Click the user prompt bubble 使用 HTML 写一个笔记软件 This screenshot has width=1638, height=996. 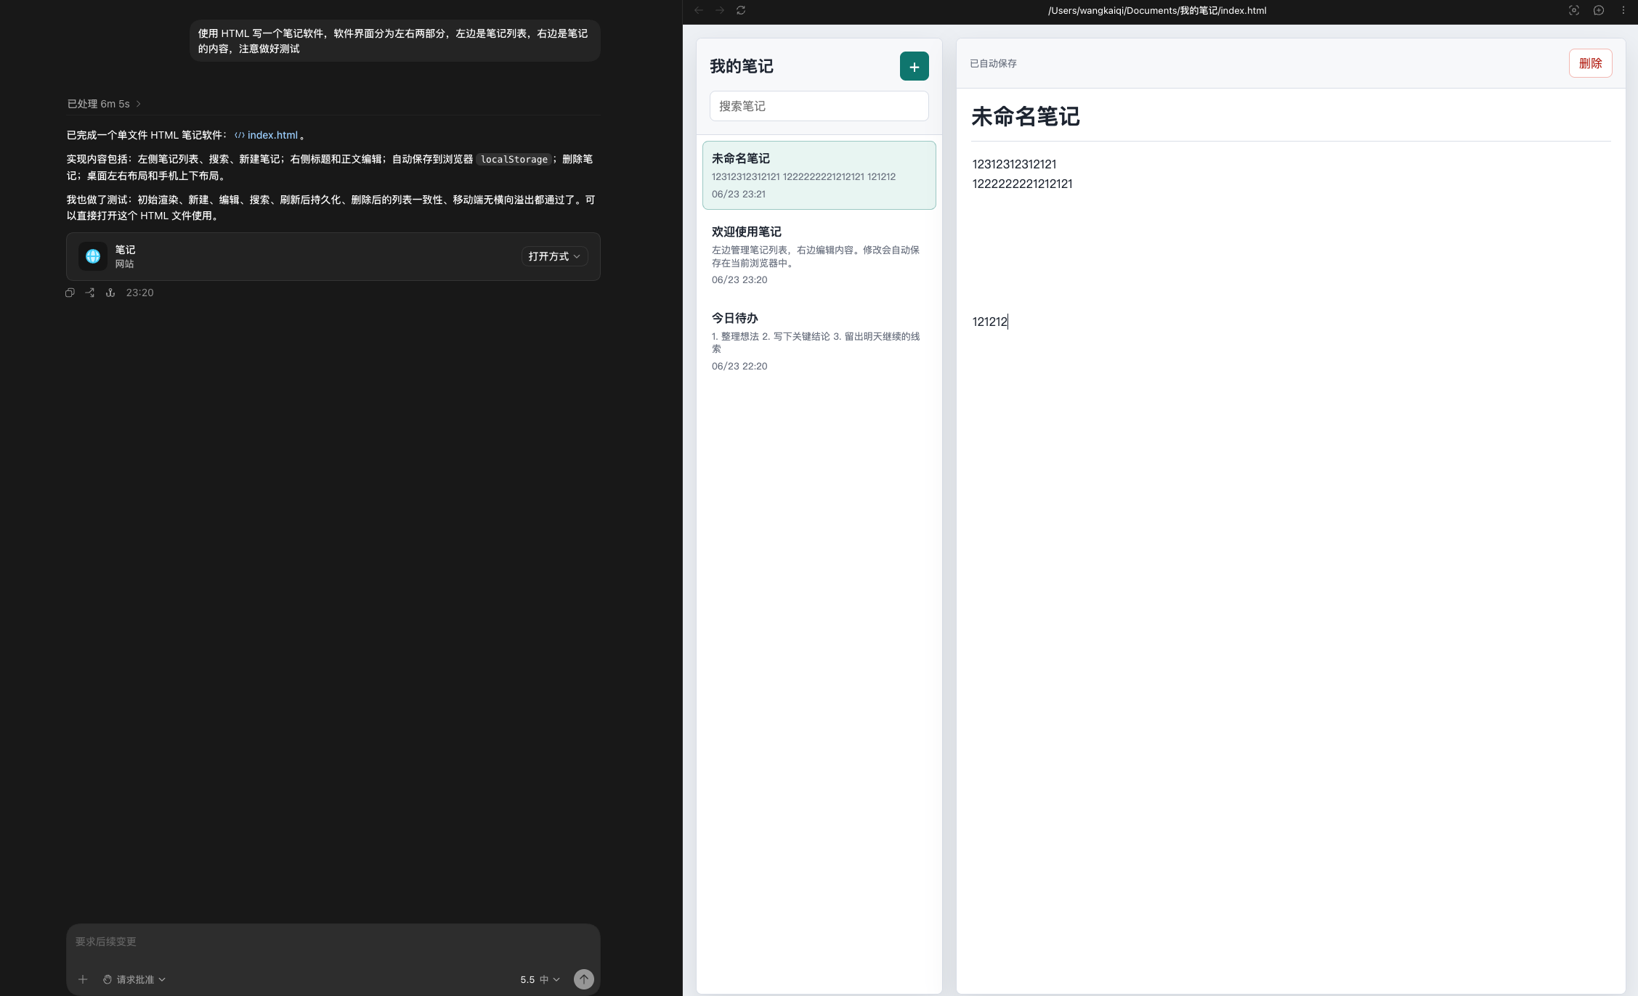coord(394,41)
